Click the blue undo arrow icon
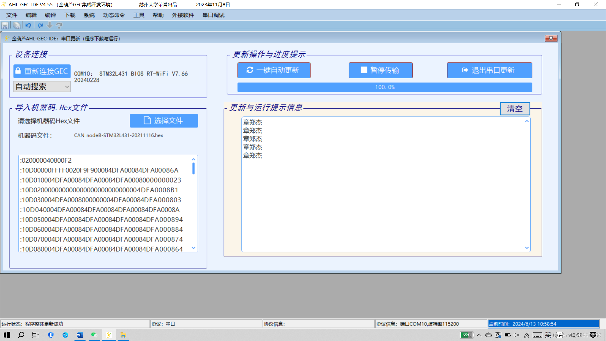The height and width of the screenshot is (341, 606). 28,25
